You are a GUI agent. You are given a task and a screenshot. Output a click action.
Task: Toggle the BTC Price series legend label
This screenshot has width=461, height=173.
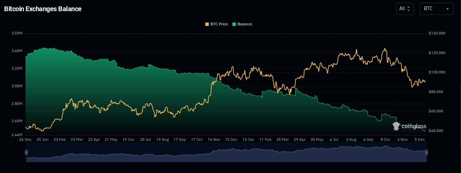coord(219,24)
